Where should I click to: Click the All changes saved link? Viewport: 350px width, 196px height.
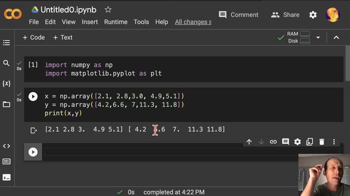(193, 22)
